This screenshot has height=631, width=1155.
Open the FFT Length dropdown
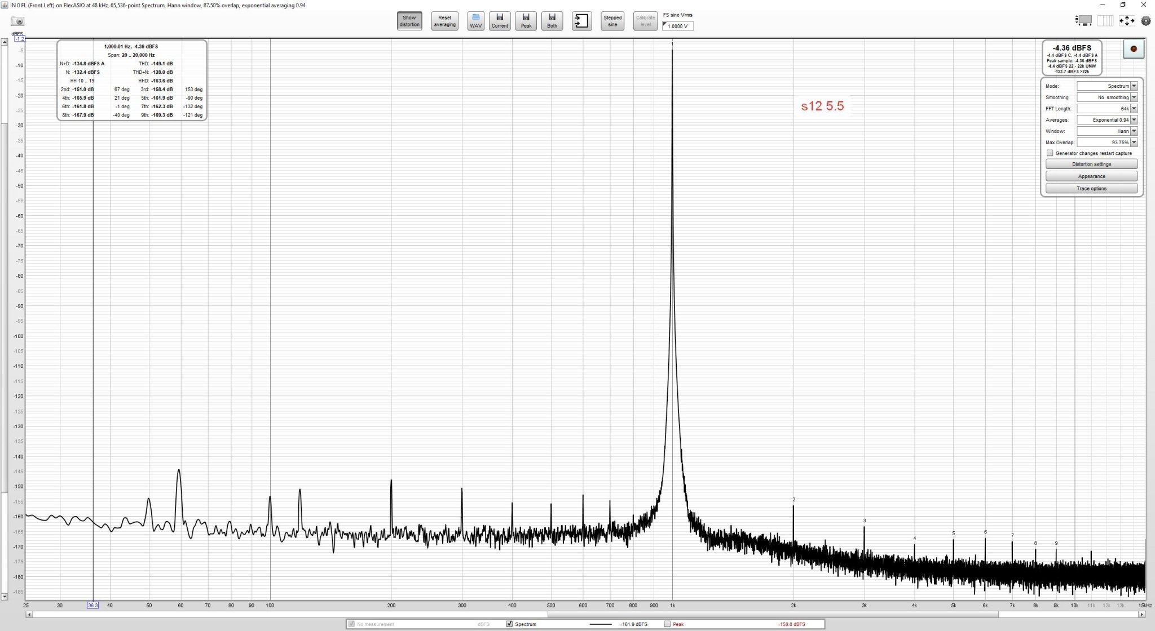1107,109
